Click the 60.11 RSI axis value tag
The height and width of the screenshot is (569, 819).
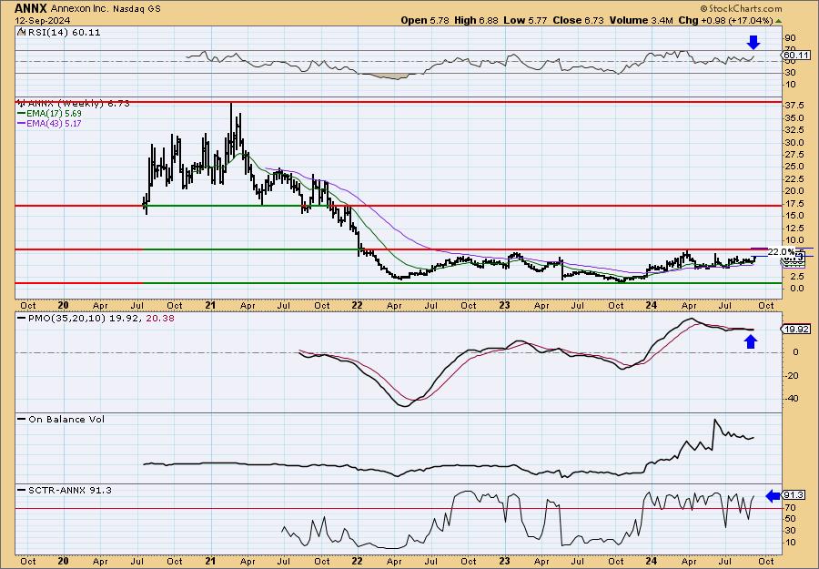796,55
